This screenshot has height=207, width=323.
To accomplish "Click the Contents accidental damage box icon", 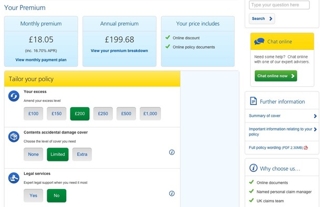I will click(x=14, y=137).
